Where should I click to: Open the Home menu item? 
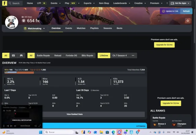pyautogui.click(x=30, y=3)
